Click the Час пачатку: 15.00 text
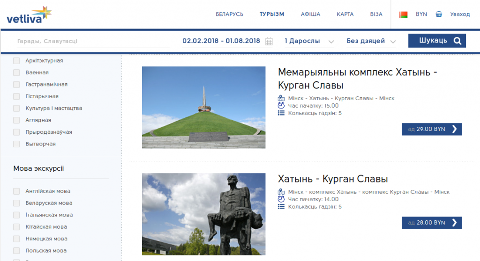 tap(313, 106)
